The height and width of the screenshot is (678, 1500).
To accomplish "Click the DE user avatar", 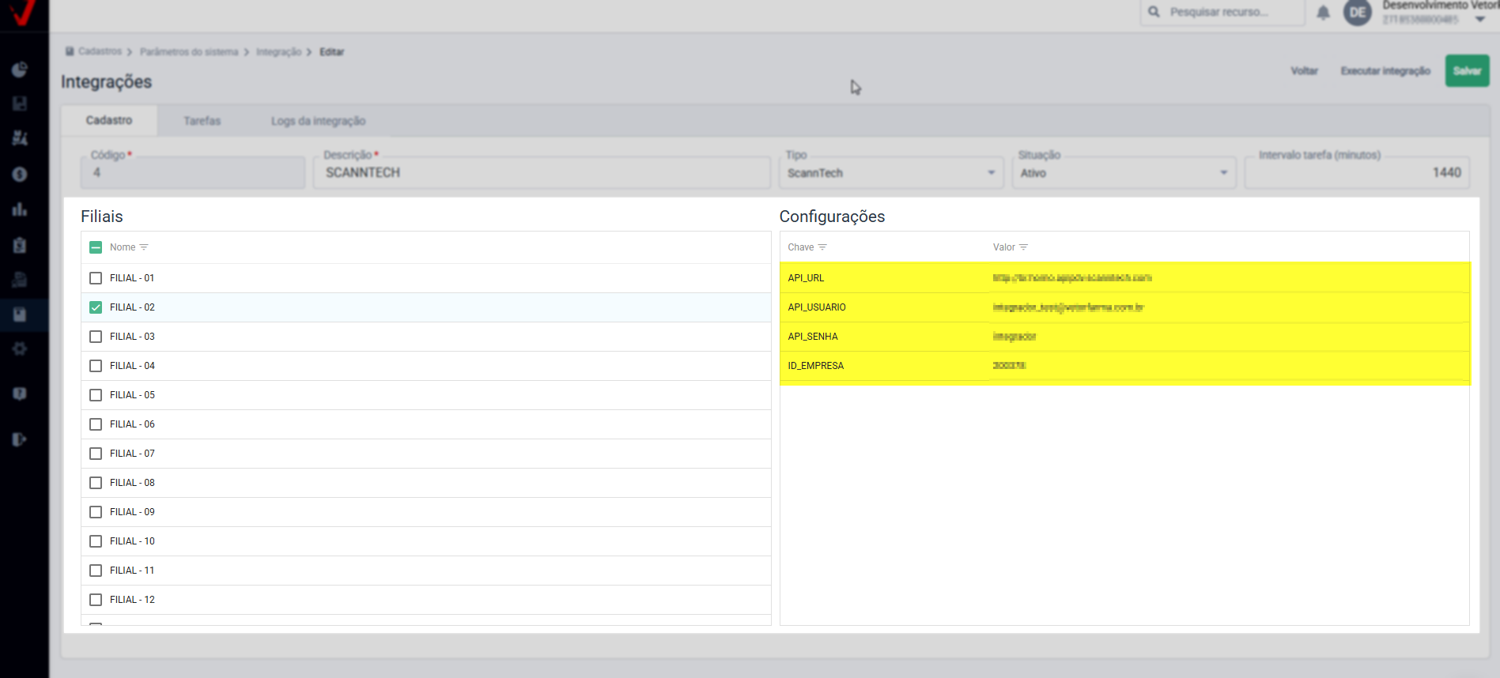I will tap(1358, 13).
